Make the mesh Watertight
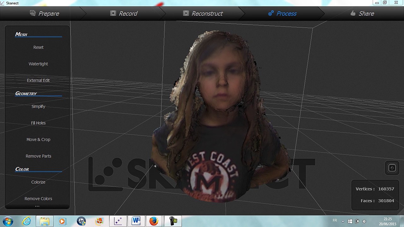Screen dimensions: 404x227 (x=38, y=64)
